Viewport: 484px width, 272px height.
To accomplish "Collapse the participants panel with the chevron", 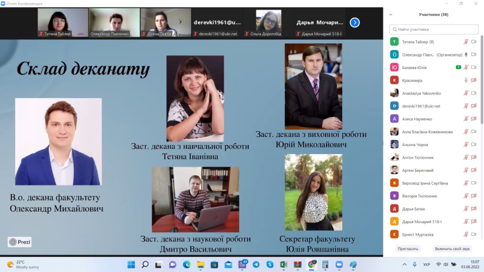I will (391, 15).
